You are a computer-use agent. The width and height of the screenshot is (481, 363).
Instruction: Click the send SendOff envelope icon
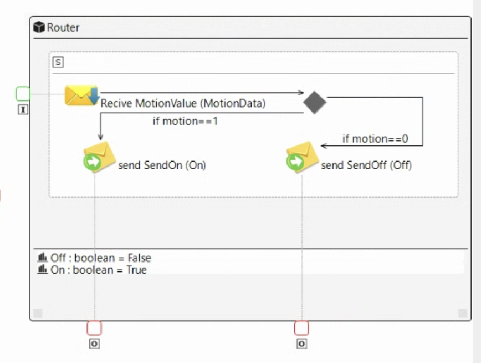(301, 157)
